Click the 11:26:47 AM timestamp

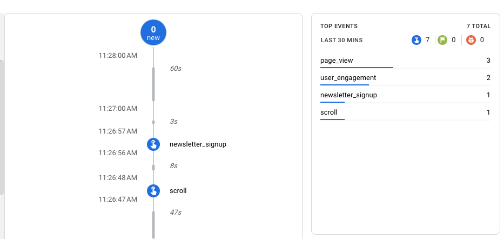point(118,200)
